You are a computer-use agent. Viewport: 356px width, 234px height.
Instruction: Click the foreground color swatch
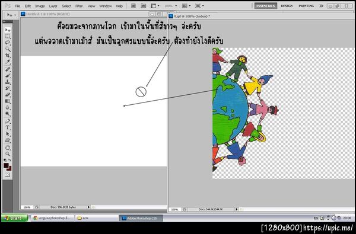point(6,165)
